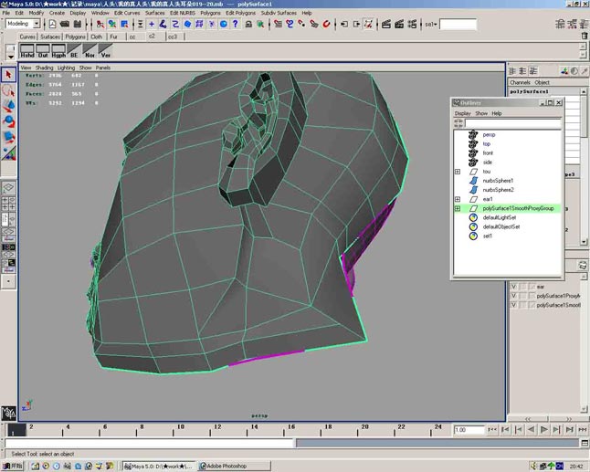590x472 pixels.
Task: Open the Subdiv Surfaces menu
Action: pos(279,13)
